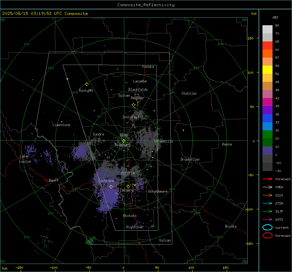Click the RedDeer city label
This screenshot has width=292, height=272.
(x=138, y=98)
